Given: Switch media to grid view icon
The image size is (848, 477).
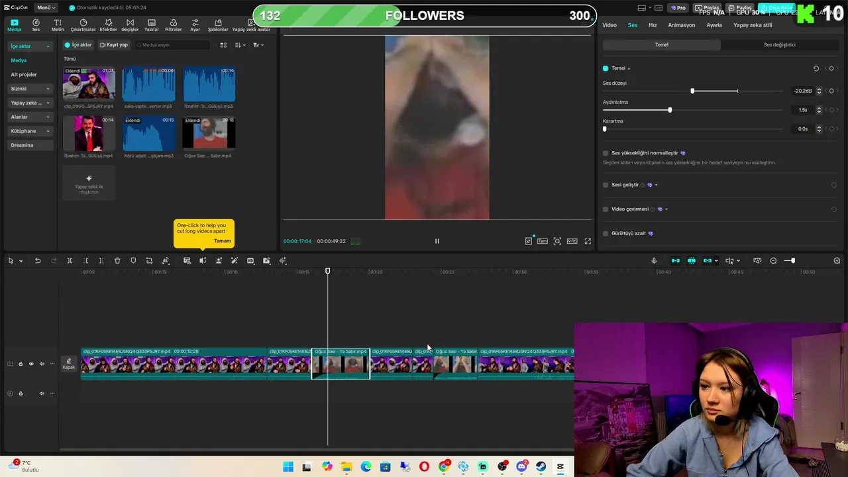Looking at the screenshot, I should (x=223, y=45).
